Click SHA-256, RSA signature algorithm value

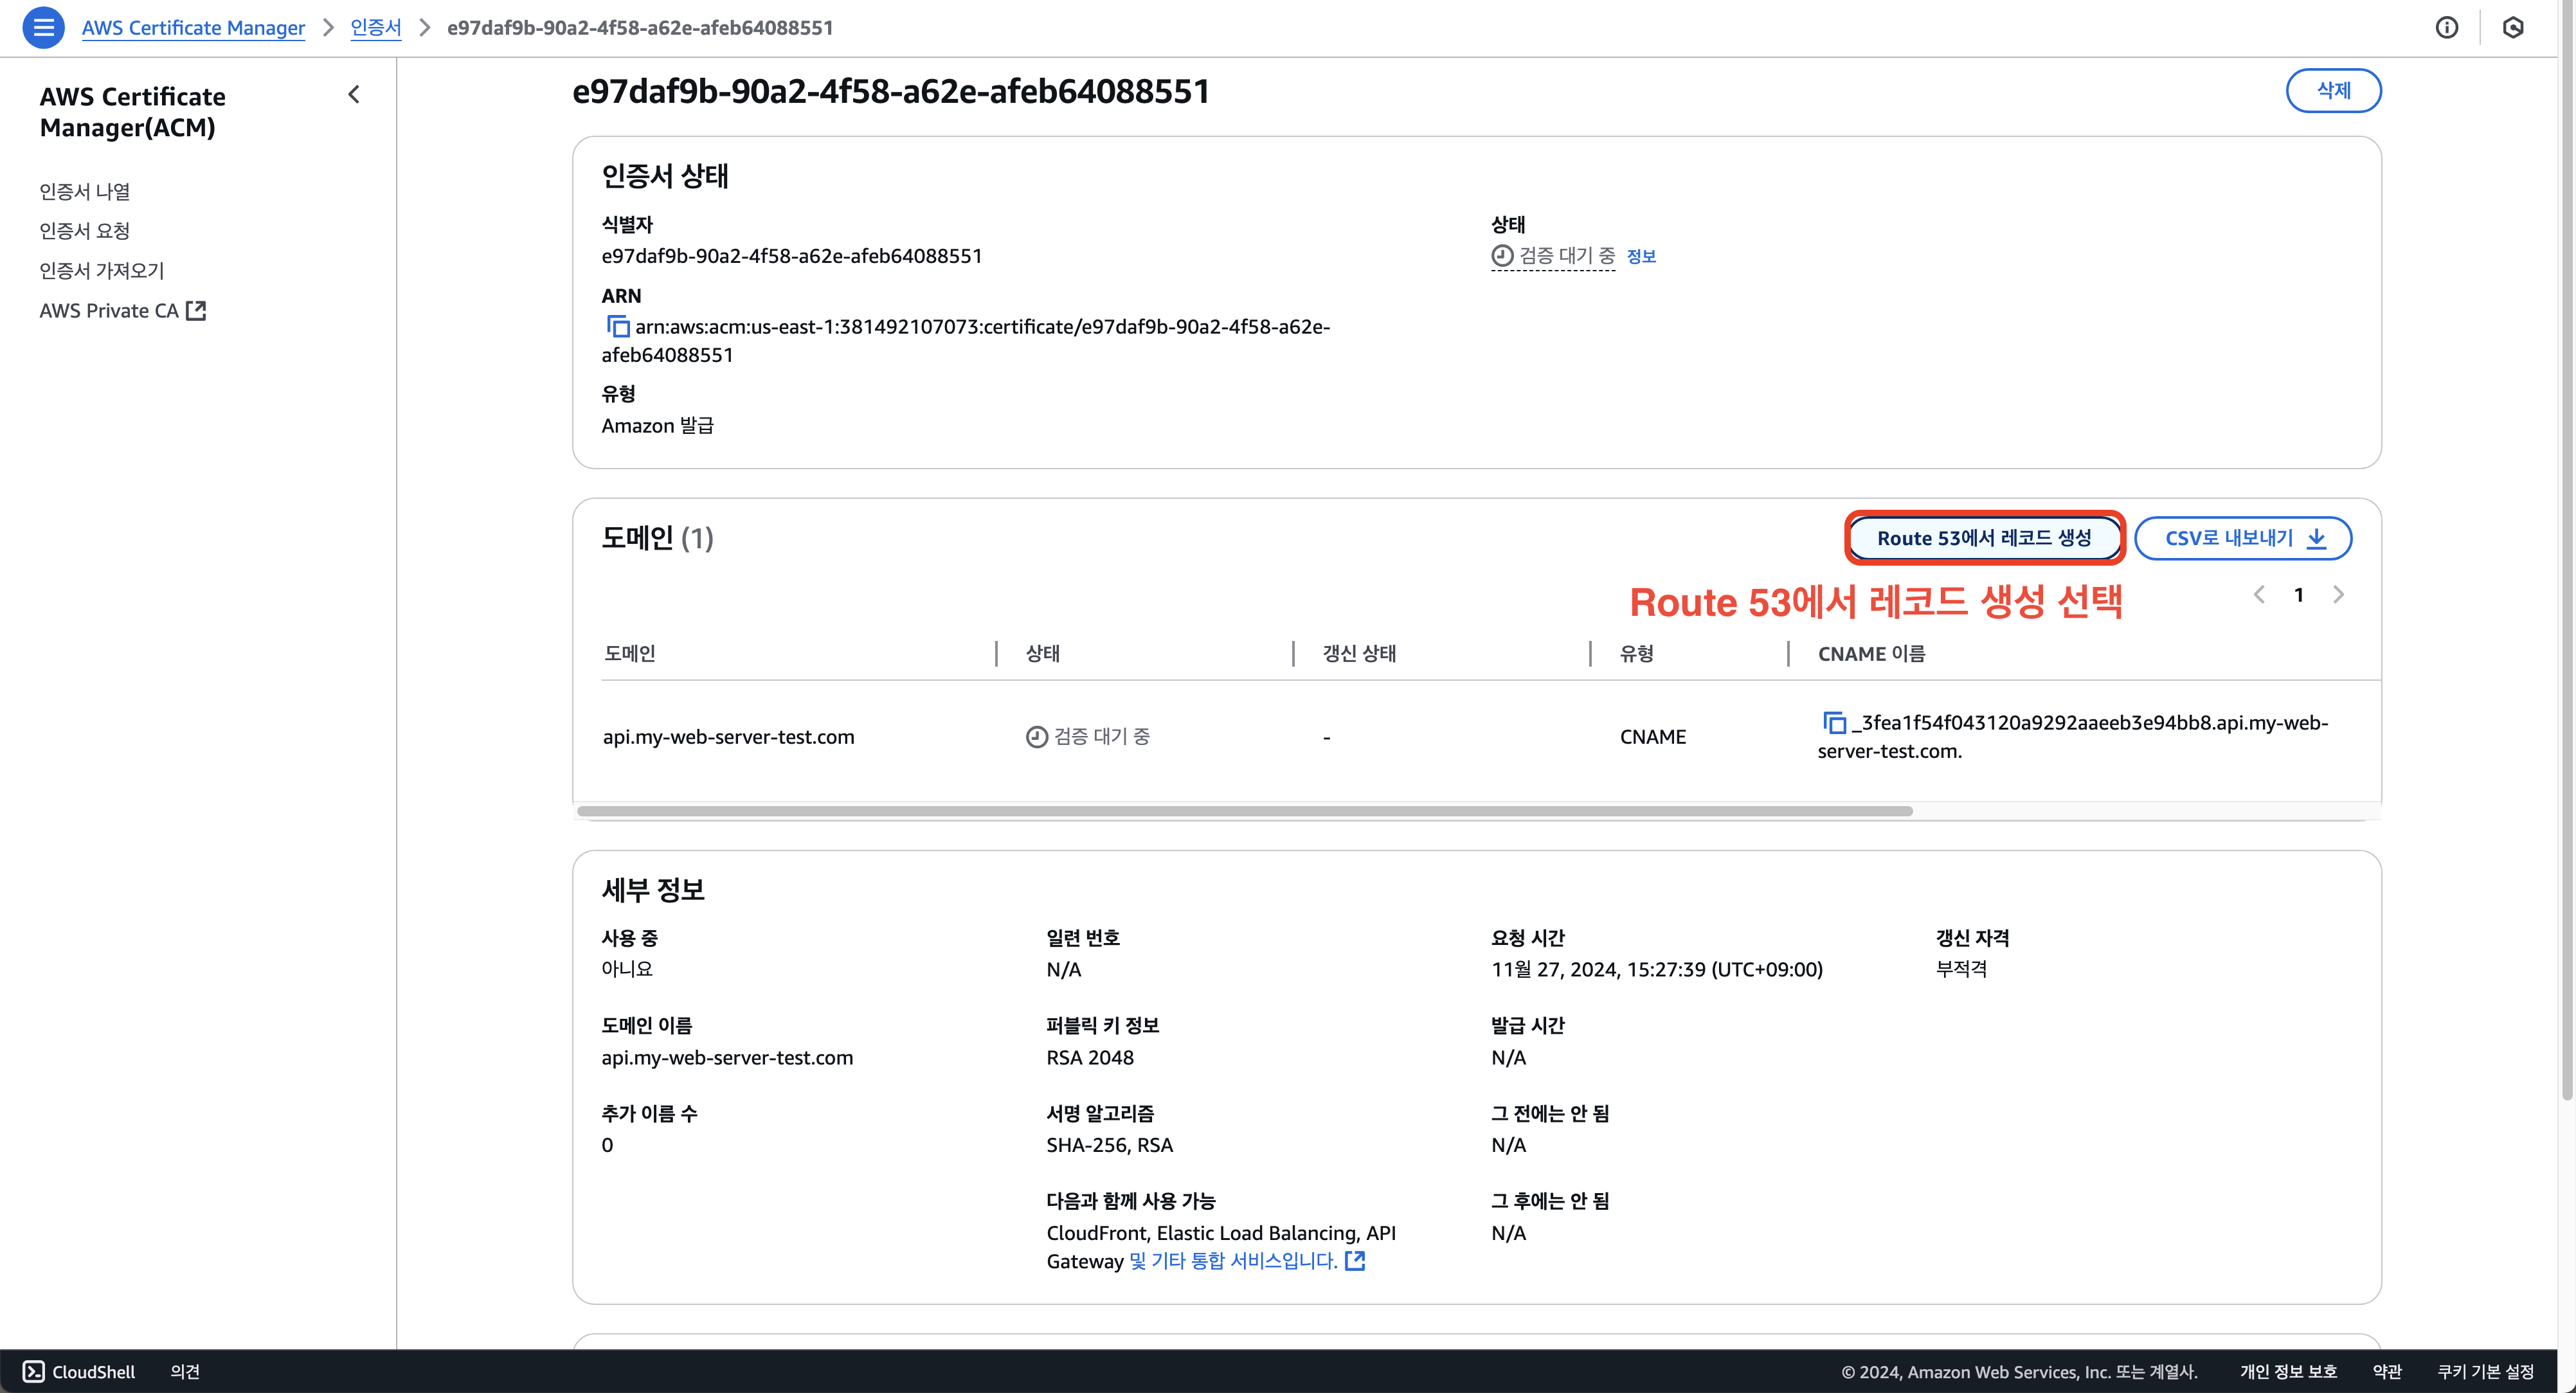click(x=1109, y=1145)
